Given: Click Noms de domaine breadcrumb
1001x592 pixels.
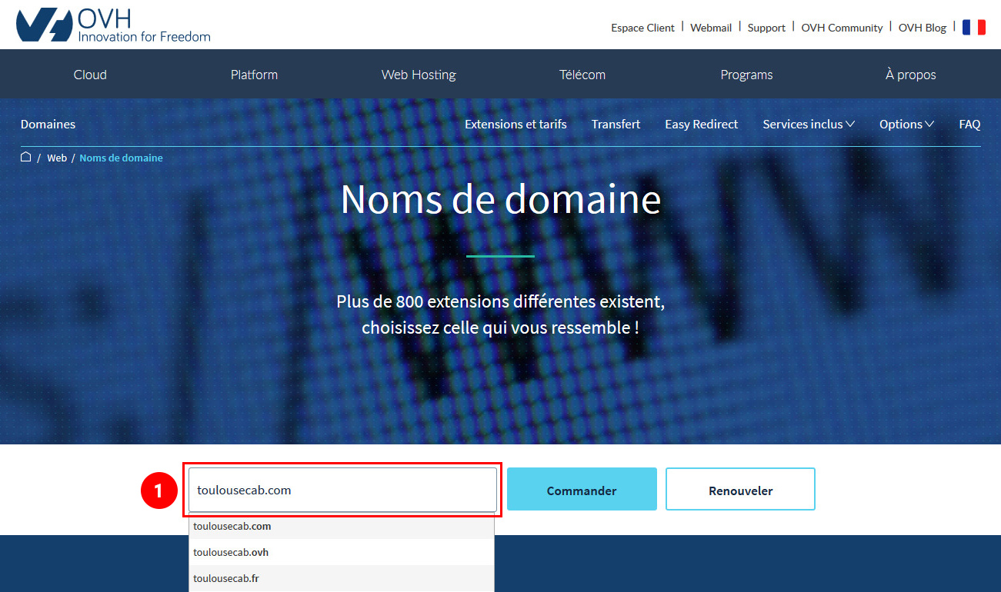Looking at the screenshot, I should [121, 158].
